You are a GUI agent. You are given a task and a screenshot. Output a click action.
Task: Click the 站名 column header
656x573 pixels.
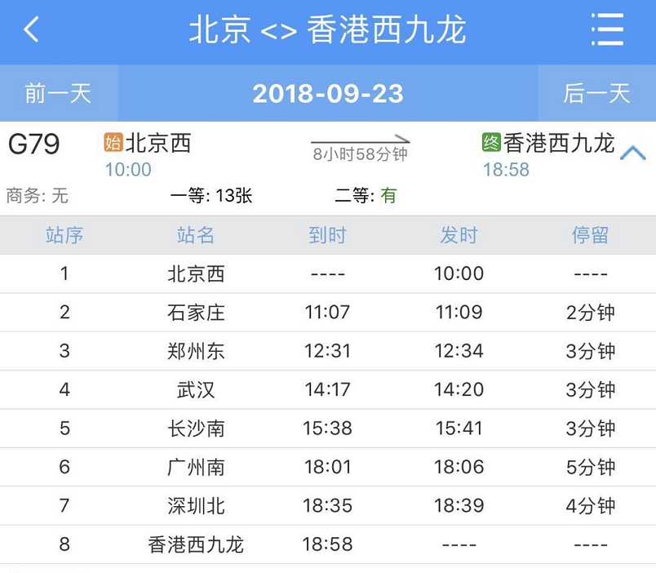click(x=196, y=236)
